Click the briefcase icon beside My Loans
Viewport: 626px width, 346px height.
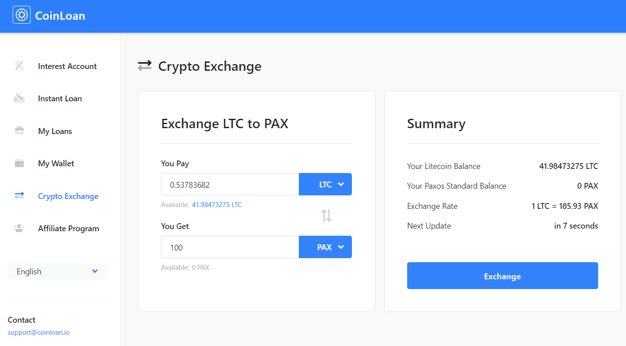[19, 131]
